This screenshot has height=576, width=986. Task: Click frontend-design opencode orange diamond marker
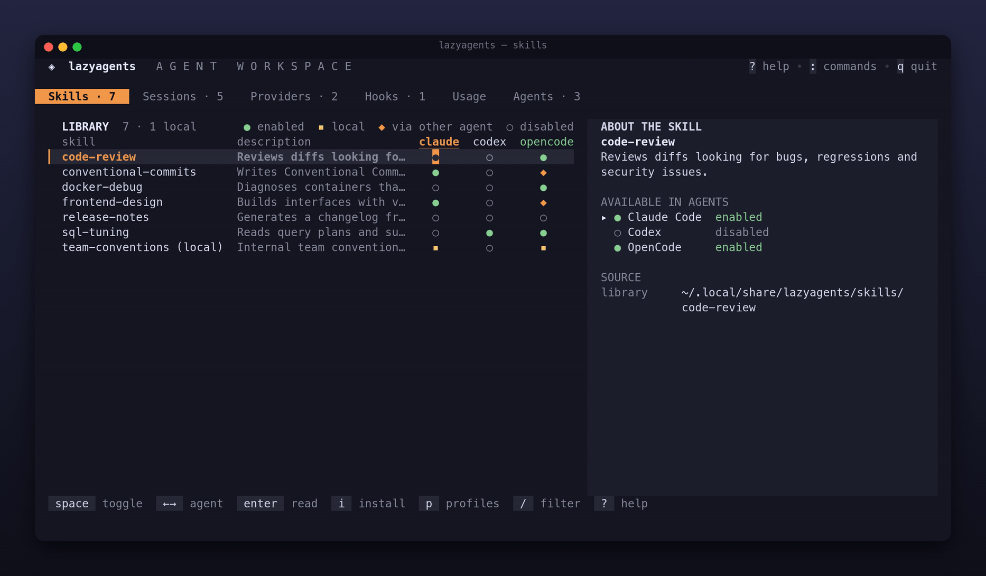click(x=543, y=203)
